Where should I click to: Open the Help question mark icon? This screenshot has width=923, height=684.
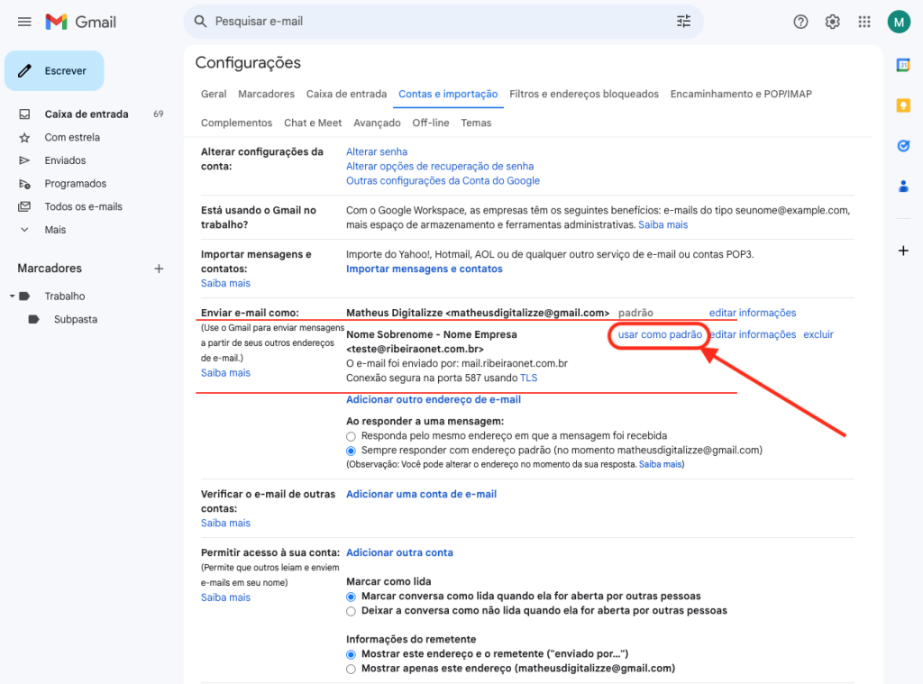[x=800, y=22]
